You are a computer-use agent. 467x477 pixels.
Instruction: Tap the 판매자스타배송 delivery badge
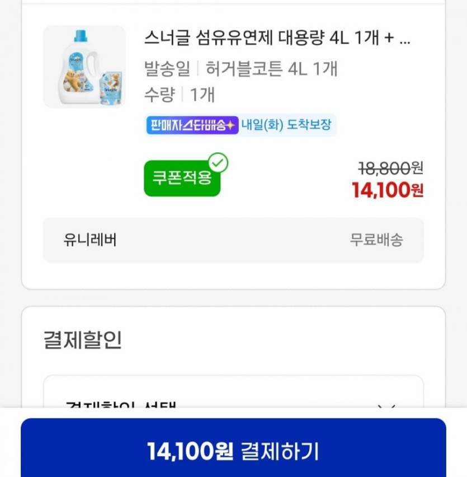pos(192,125)
